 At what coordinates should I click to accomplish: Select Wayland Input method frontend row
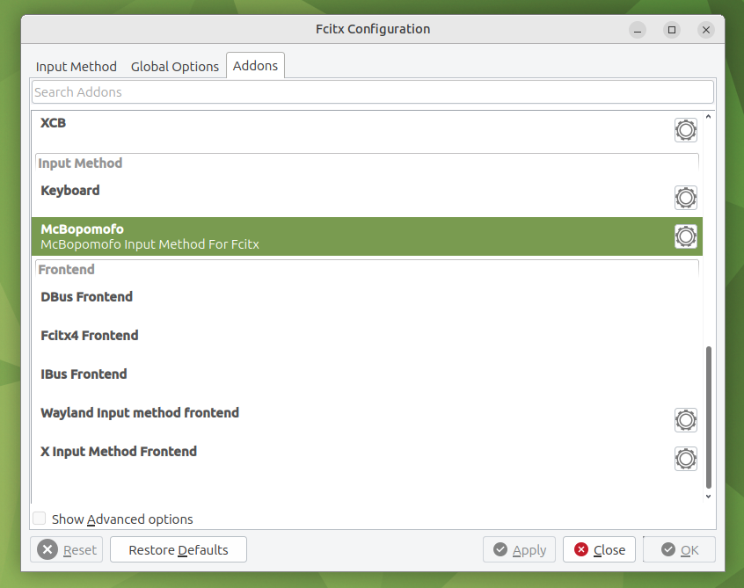367,420
